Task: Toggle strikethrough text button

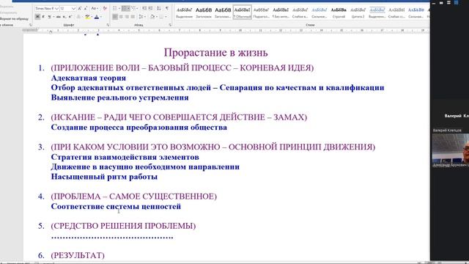Action: click(59, 17)
